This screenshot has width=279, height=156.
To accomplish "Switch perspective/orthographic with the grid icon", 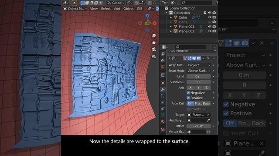I will (154, 56).
